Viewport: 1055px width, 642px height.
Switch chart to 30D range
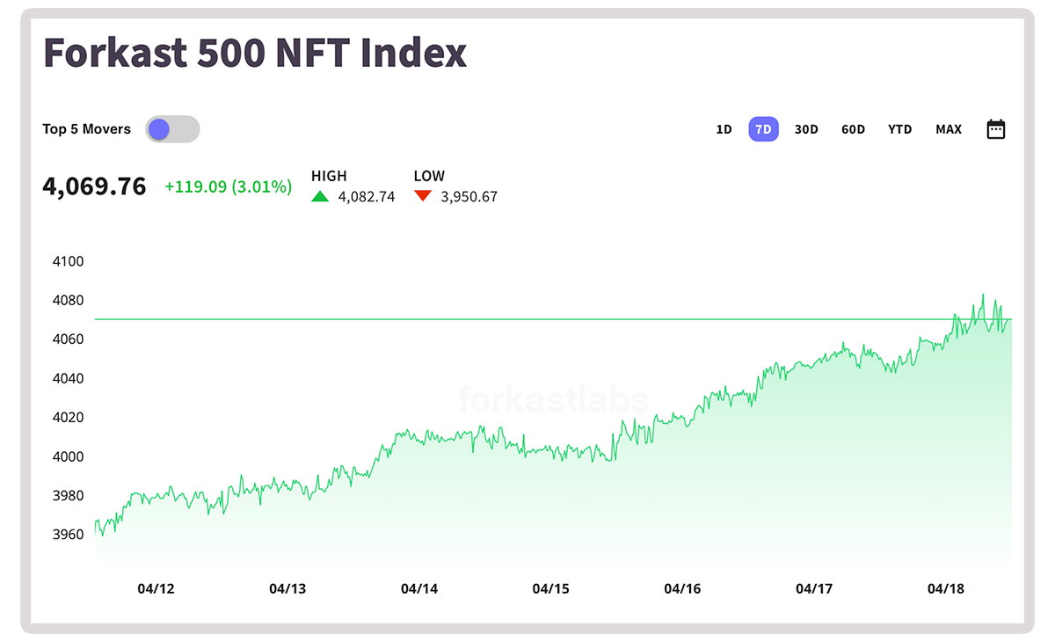(x=806, y=129)
